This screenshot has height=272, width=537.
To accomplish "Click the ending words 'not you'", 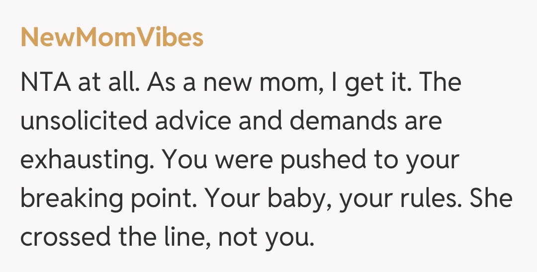I will click(267, 237).
